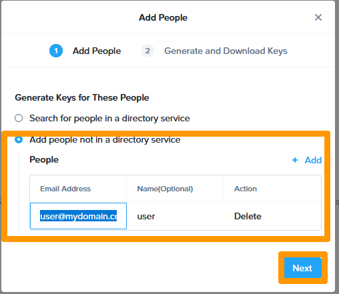Image resolution: width=339 pixels, height=294 pixels.
Task: Click the Search for people in directory label text
Action: [x=109, y=118]
